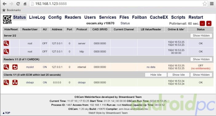Click the Reader/User column header
Screen dimensions: 216x116
pos(30,29)
